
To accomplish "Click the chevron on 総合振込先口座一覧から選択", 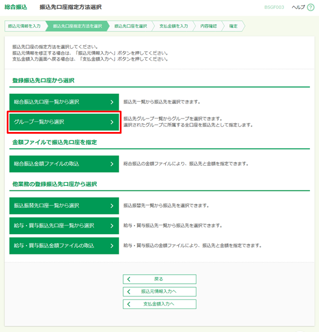I will tap(112, 102).
